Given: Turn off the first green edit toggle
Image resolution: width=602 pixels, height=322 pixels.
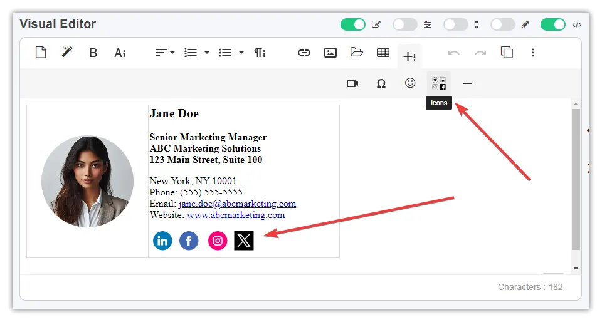Looking at the screenshot, I should pyautogui.click(x=353, y=24).
